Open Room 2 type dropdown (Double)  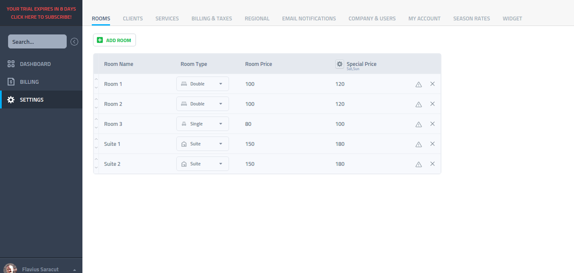[x=203, y=104]
